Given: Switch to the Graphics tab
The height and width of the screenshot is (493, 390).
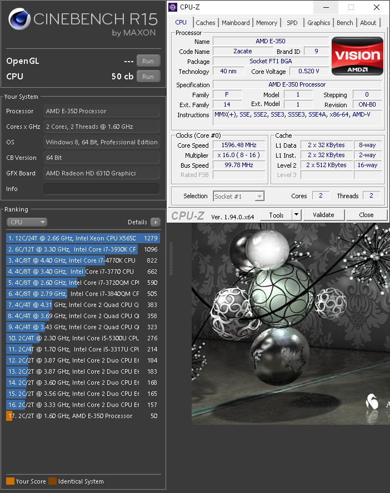Looking at the screenshot, I should pos(318,23).
